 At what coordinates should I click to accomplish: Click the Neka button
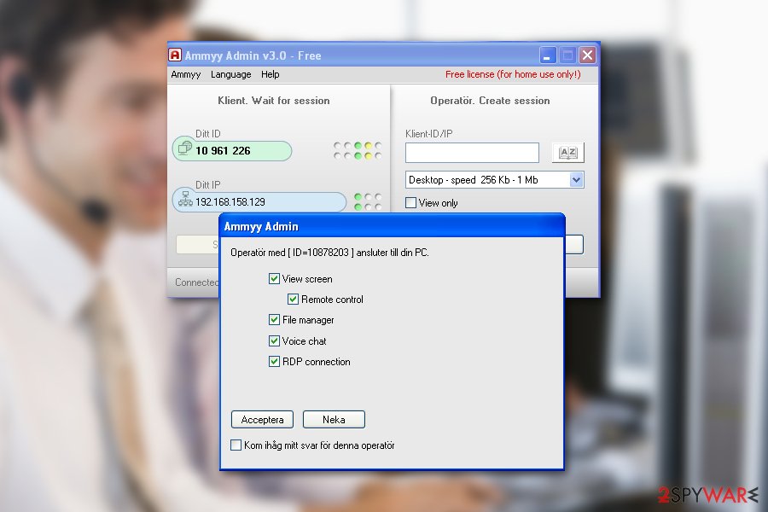tap(334, 419)
